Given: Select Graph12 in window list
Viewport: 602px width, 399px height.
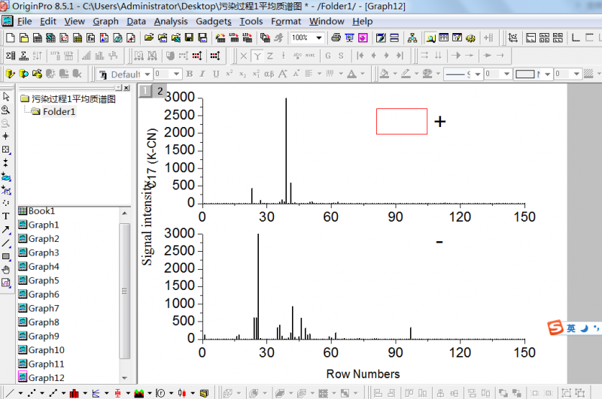Looking at the screenshot, I should pos(46,377).
